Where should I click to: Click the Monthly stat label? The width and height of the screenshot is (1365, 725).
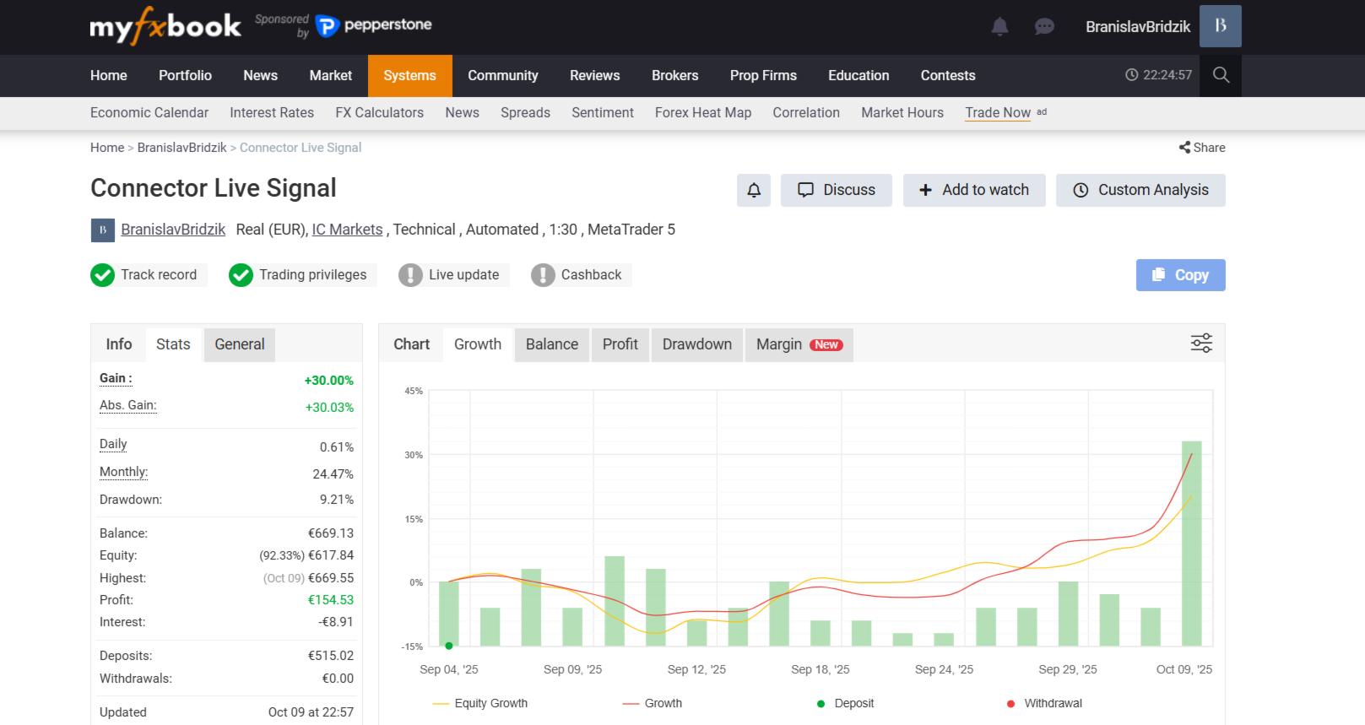tap(124, 472)
